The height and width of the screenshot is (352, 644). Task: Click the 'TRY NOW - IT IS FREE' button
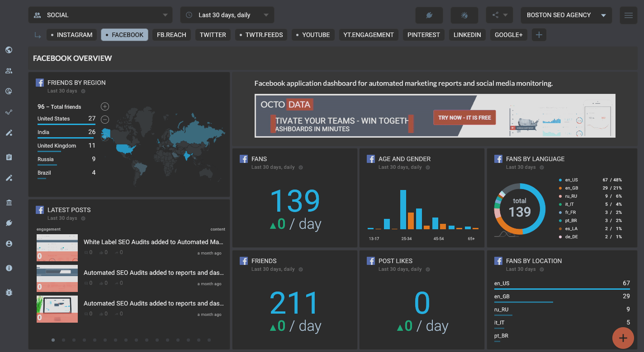tap(464, 118)
